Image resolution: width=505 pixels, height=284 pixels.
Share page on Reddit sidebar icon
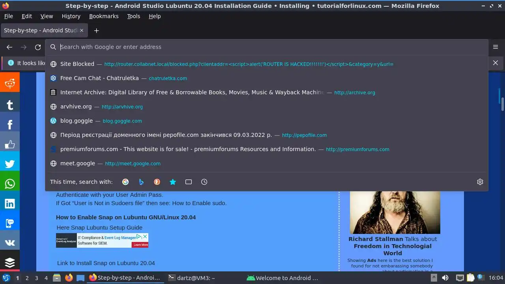coord(9,82)
